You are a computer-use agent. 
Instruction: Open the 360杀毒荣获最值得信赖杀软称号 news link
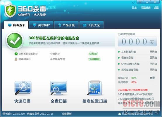pyautogui.click(x=136, y=99)
